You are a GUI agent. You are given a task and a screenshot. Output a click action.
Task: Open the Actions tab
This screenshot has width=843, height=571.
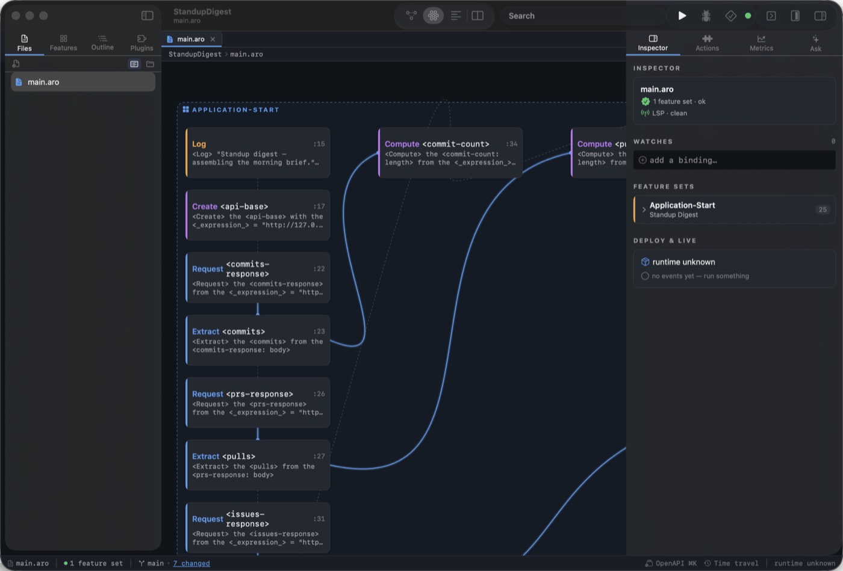(x=707, y=43)
